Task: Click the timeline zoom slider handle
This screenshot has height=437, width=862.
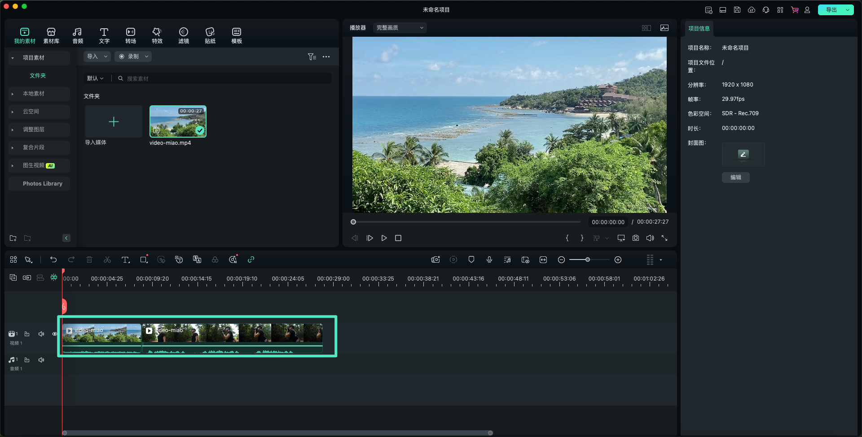Action: click(x=588, y=260)
